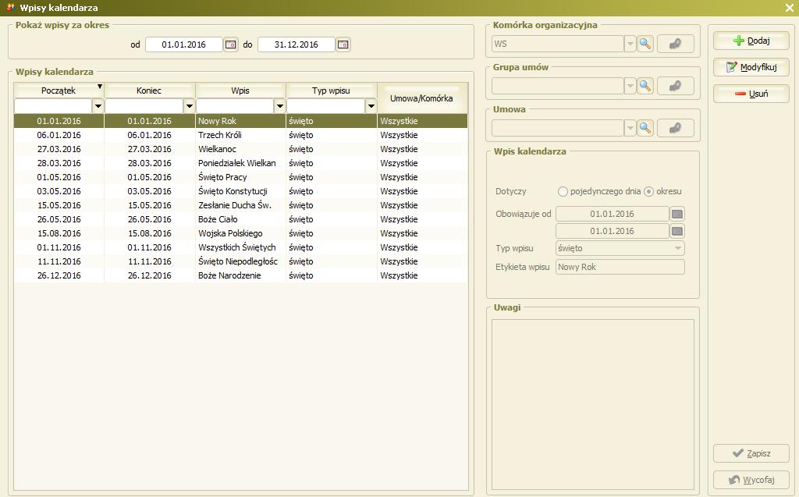Image resolution: width=799 pixels, height=497 pixels.
Task: Sort by Koniec column header
Action: coord(149,91)
